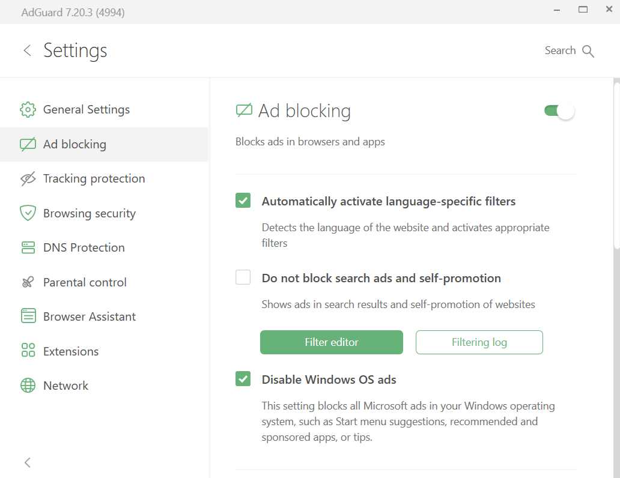Click the Browser Assistant window icon
This screenshot has width=620, height=478.
click(28, 316)
